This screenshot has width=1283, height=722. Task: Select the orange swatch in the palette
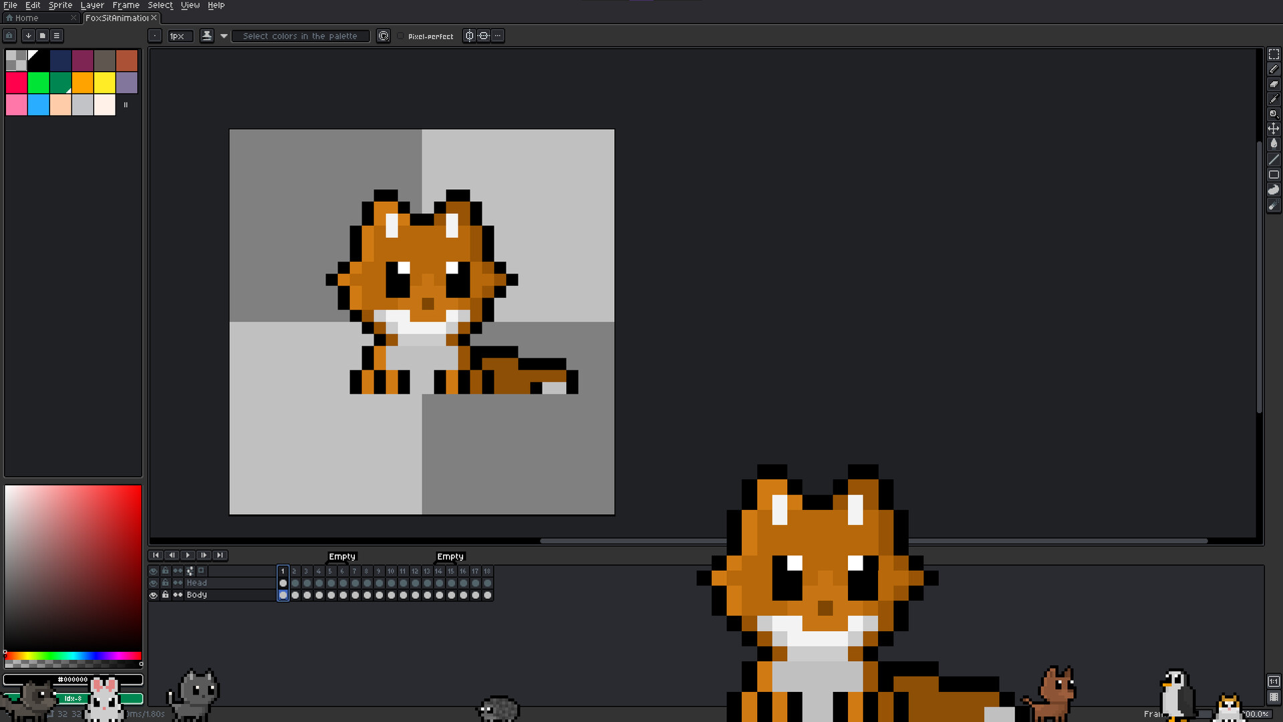coord(82,82)
